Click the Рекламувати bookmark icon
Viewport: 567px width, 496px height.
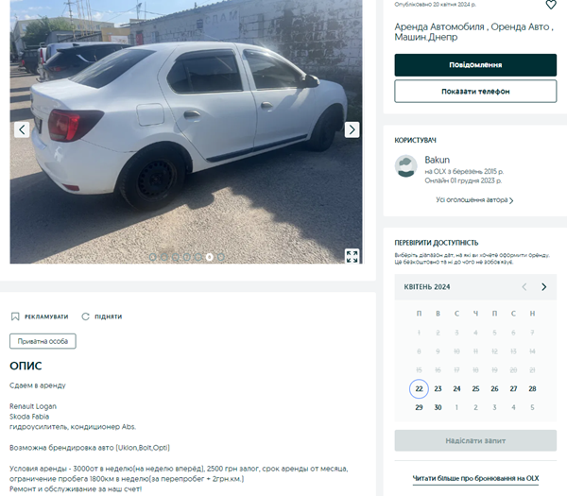click(x=15, y=316)
